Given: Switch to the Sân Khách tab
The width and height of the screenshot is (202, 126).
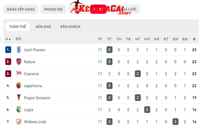Looking at the screenshot, I should (x=70, y=27).
